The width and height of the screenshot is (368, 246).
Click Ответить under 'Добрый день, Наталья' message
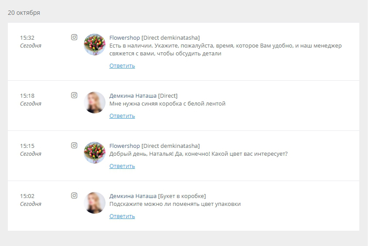(122, 166)
